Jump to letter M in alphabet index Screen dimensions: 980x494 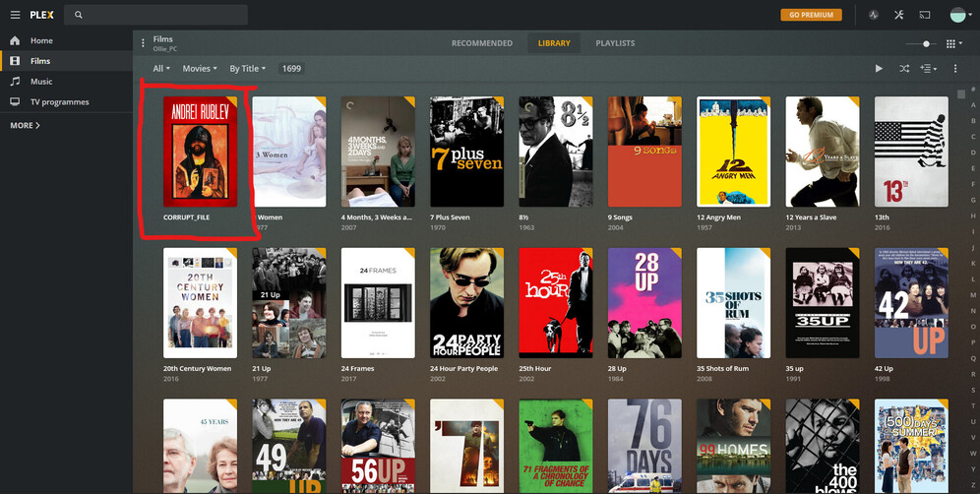(x=973, y=294)
